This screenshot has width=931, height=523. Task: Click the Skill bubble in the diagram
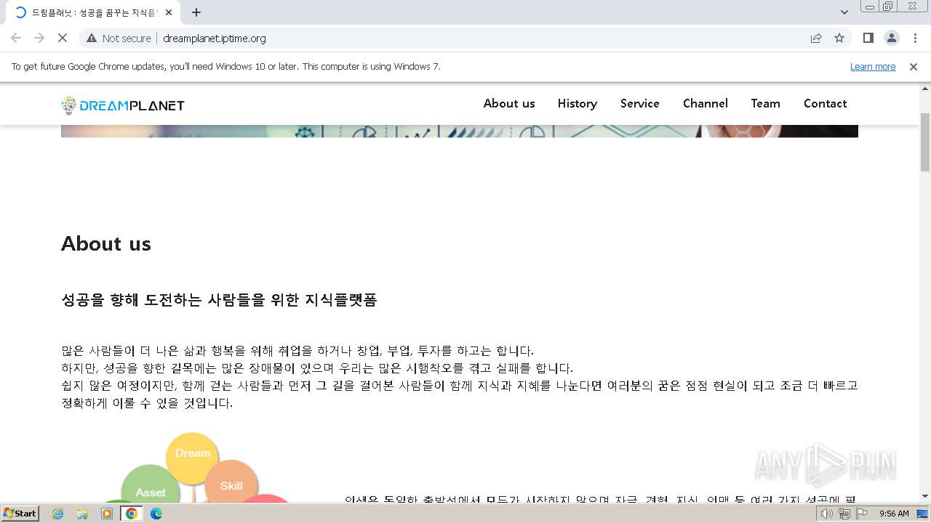[x=231, y=485]
